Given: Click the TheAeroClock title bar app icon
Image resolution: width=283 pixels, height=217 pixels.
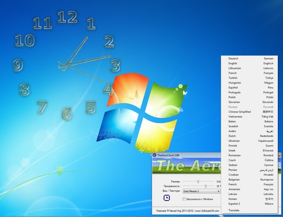Looking at the screenshot, I should coord(154,155).
